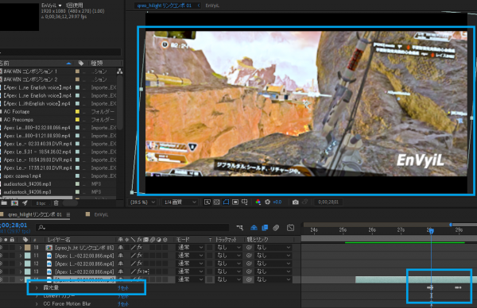Click the timeline layer search field
Image resolution: width=477 pixels, height=308 pixels.
click(x=132, y=228)
